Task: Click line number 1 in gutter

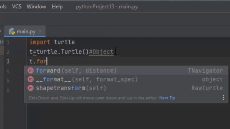Action: click(8, 42)
